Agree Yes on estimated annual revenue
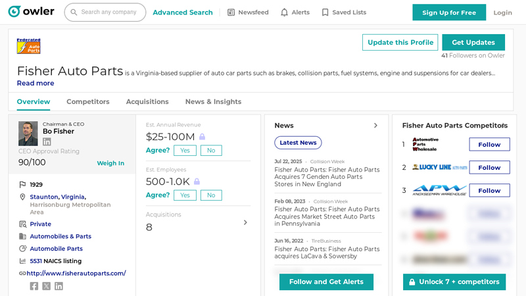The width and height of the screenshot is (526, 296). 185,151
